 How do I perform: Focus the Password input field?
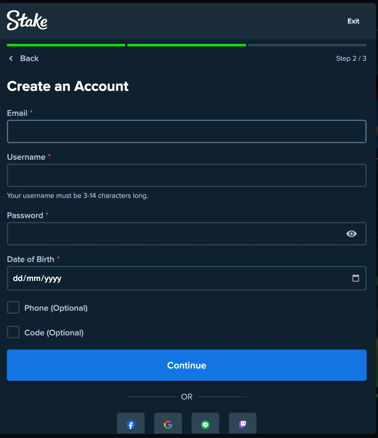186,234
